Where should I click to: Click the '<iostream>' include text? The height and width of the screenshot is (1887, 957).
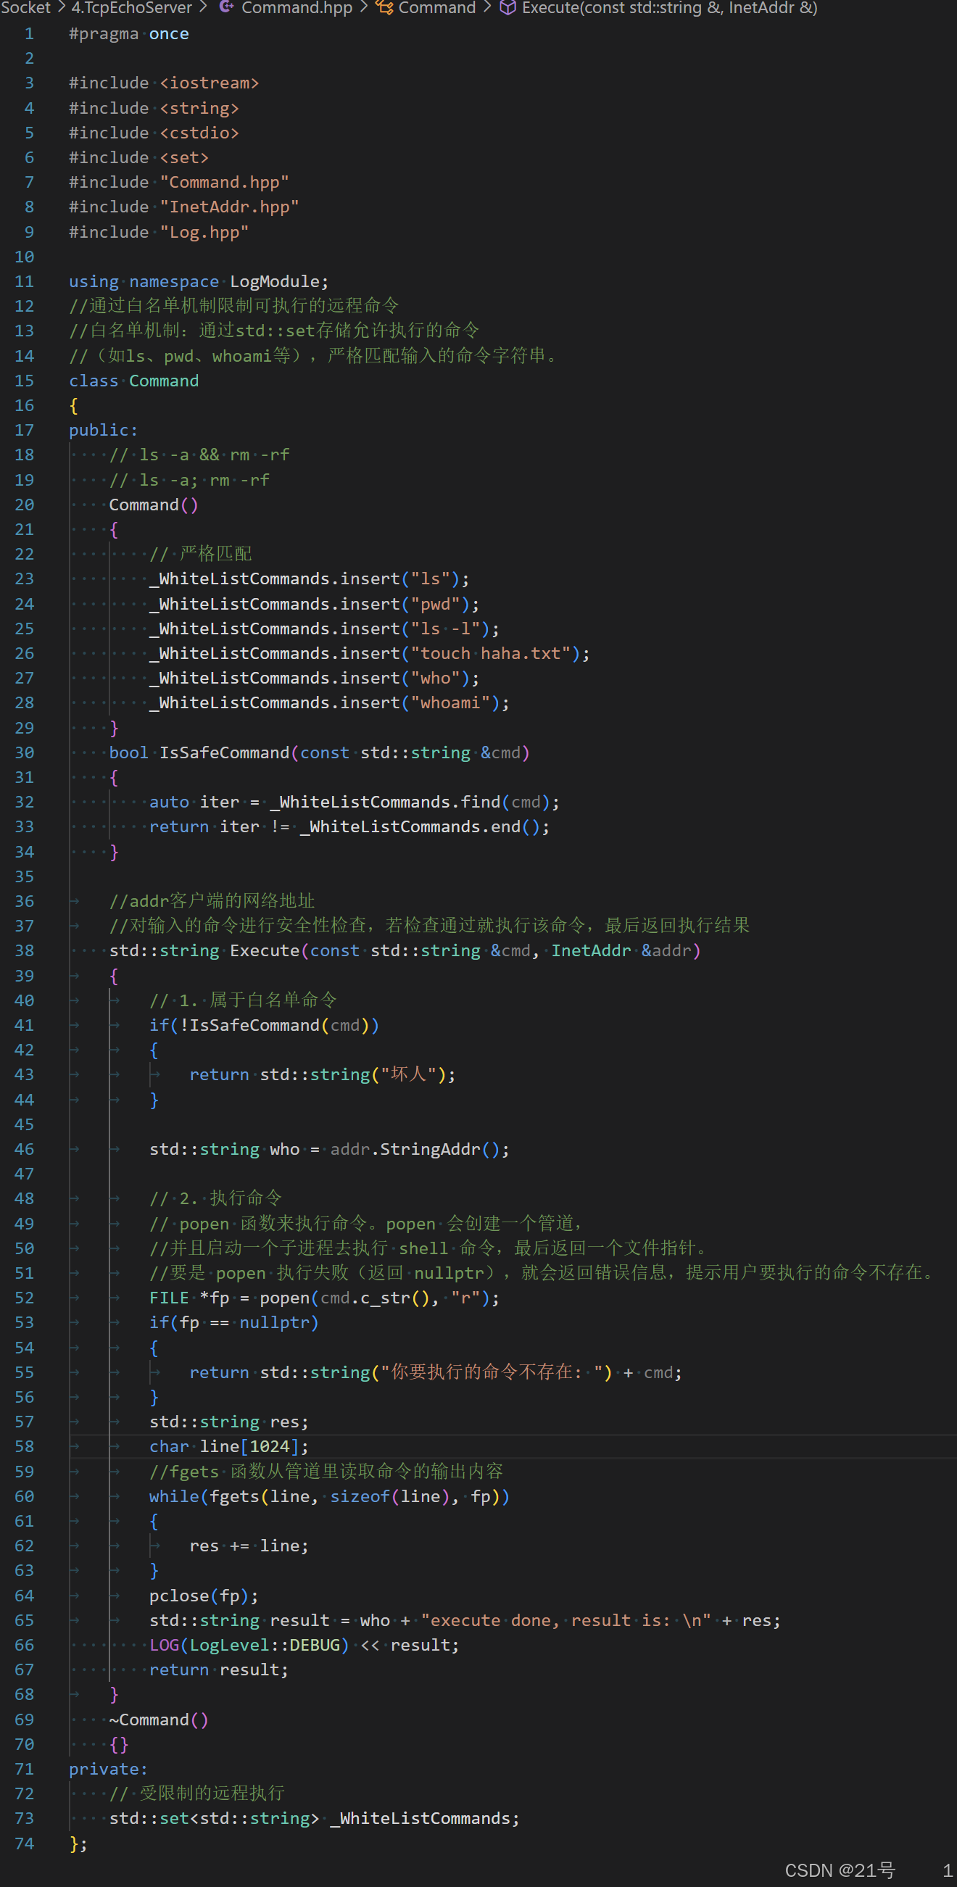pyautogui.click(x=210, y=83)
